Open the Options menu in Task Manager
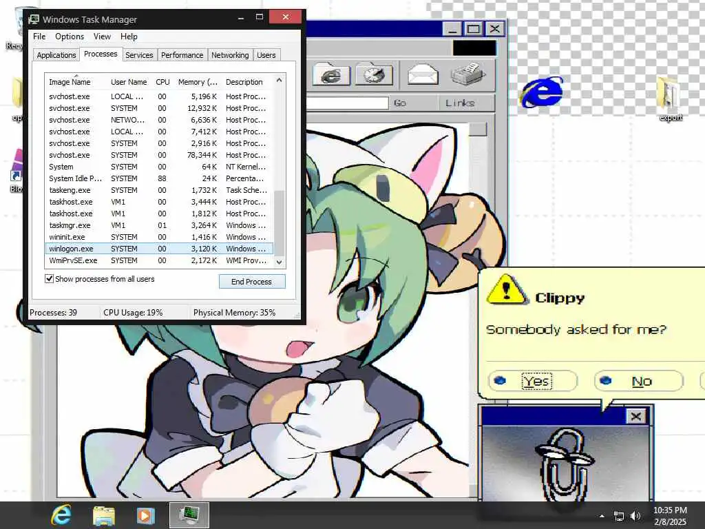The image size is (705, 529). tap(70, 37)
